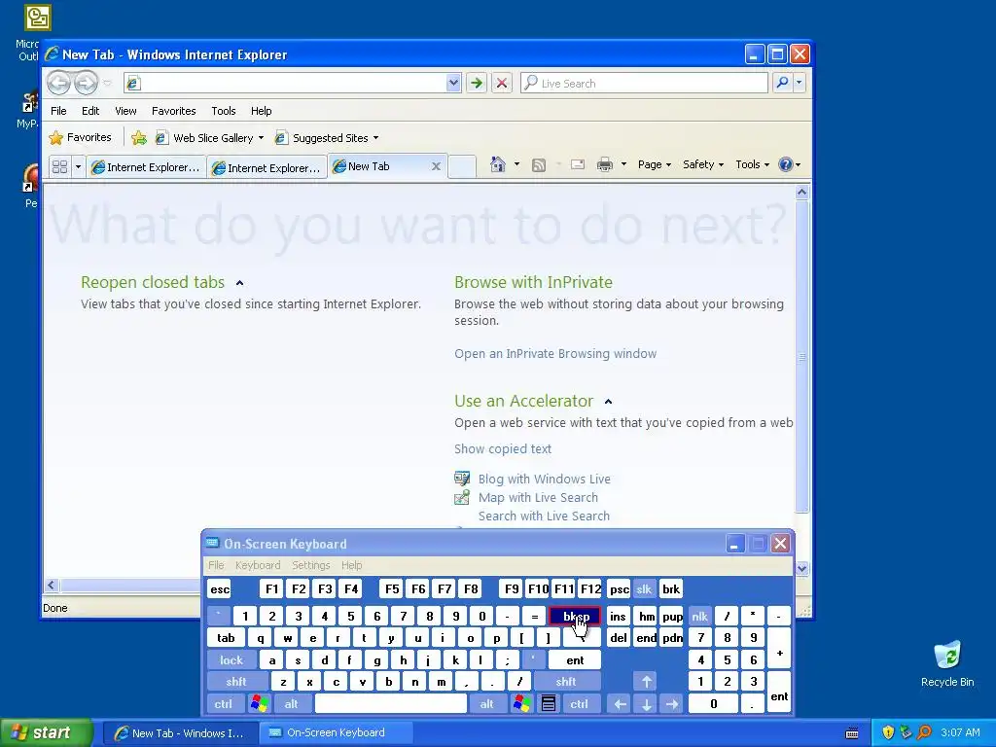Toggle the caps lock key on keyboard
The width and height of the screenshot is (996, 747).
tap(231, 660)
